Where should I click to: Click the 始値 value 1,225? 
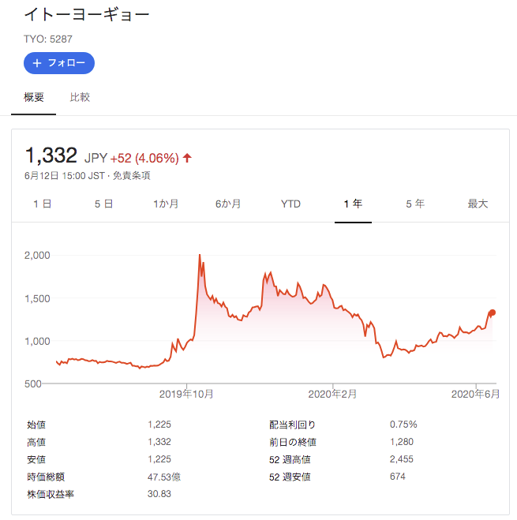159,425
